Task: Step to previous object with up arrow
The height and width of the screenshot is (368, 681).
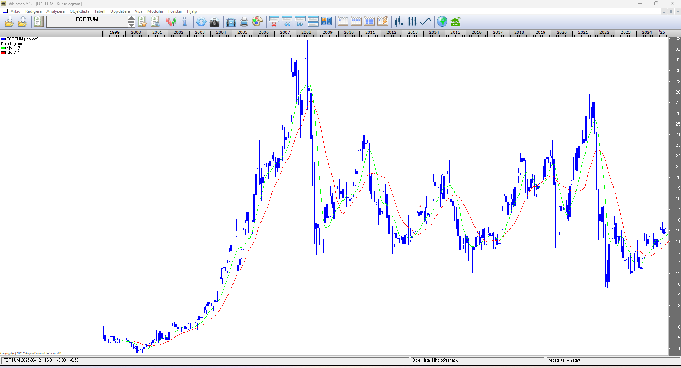Action: pos(131,19)
